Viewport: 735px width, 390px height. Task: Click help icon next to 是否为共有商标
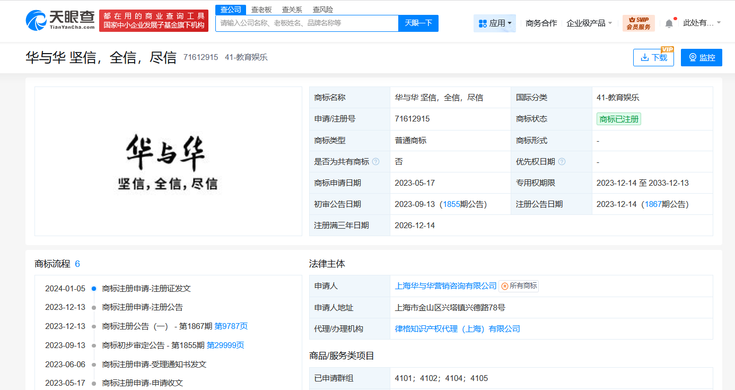376,161
